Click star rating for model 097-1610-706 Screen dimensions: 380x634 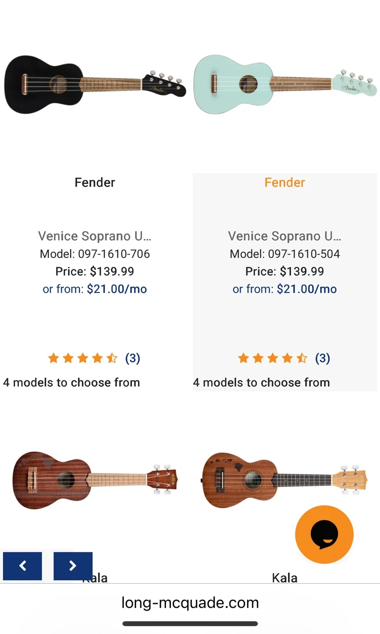(x=82, y=358)
